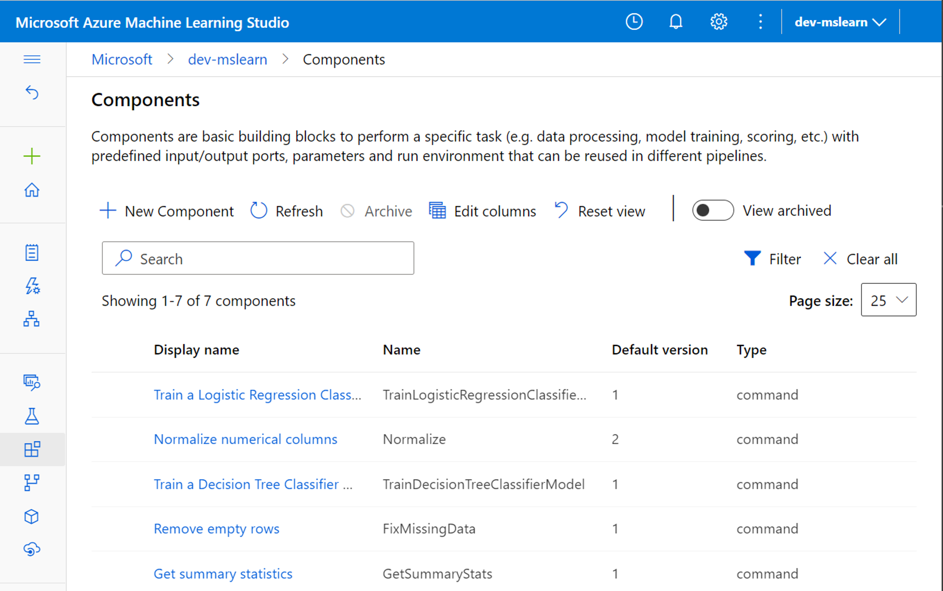This screenshot has width=943, height=591.
Task: Open the hamburger navigation menu
Action: [32, 59]
